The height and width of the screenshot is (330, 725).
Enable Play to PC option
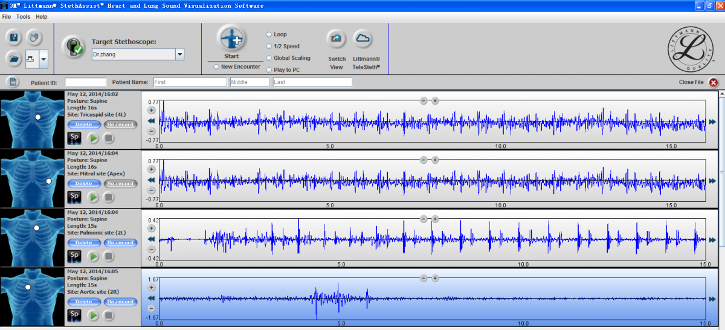269,70
